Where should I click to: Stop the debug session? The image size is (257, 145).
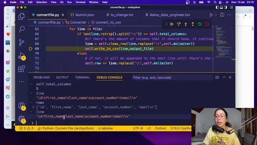(207, 24)
